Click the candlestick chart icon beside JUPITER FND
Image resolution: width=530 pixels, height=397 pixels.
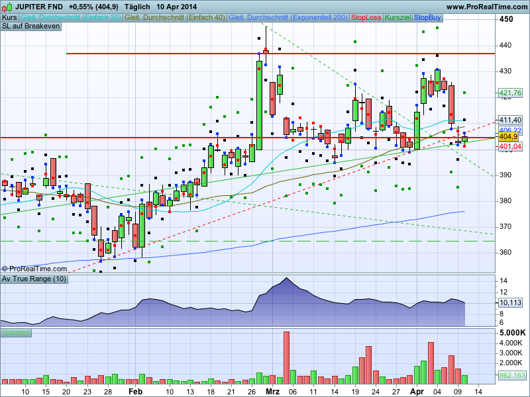click(x=7, y=6)
